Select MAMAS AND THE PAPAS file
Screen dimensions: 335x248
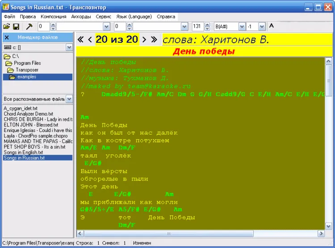(38, 141)
